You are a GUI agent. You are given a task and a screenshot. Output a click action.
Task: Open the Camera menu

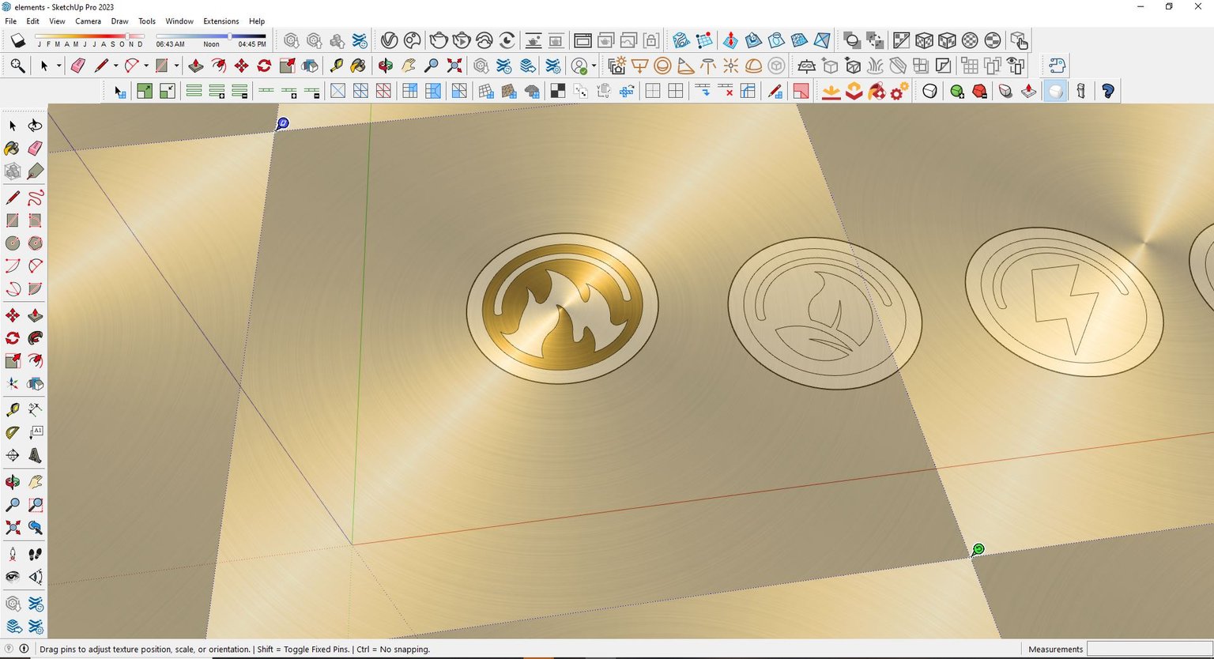click(x=88, y=21)
